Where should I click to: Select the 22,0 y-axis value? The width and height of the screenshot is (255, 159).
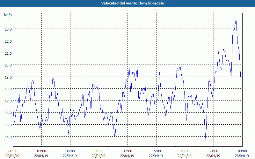tap(8, 41)
